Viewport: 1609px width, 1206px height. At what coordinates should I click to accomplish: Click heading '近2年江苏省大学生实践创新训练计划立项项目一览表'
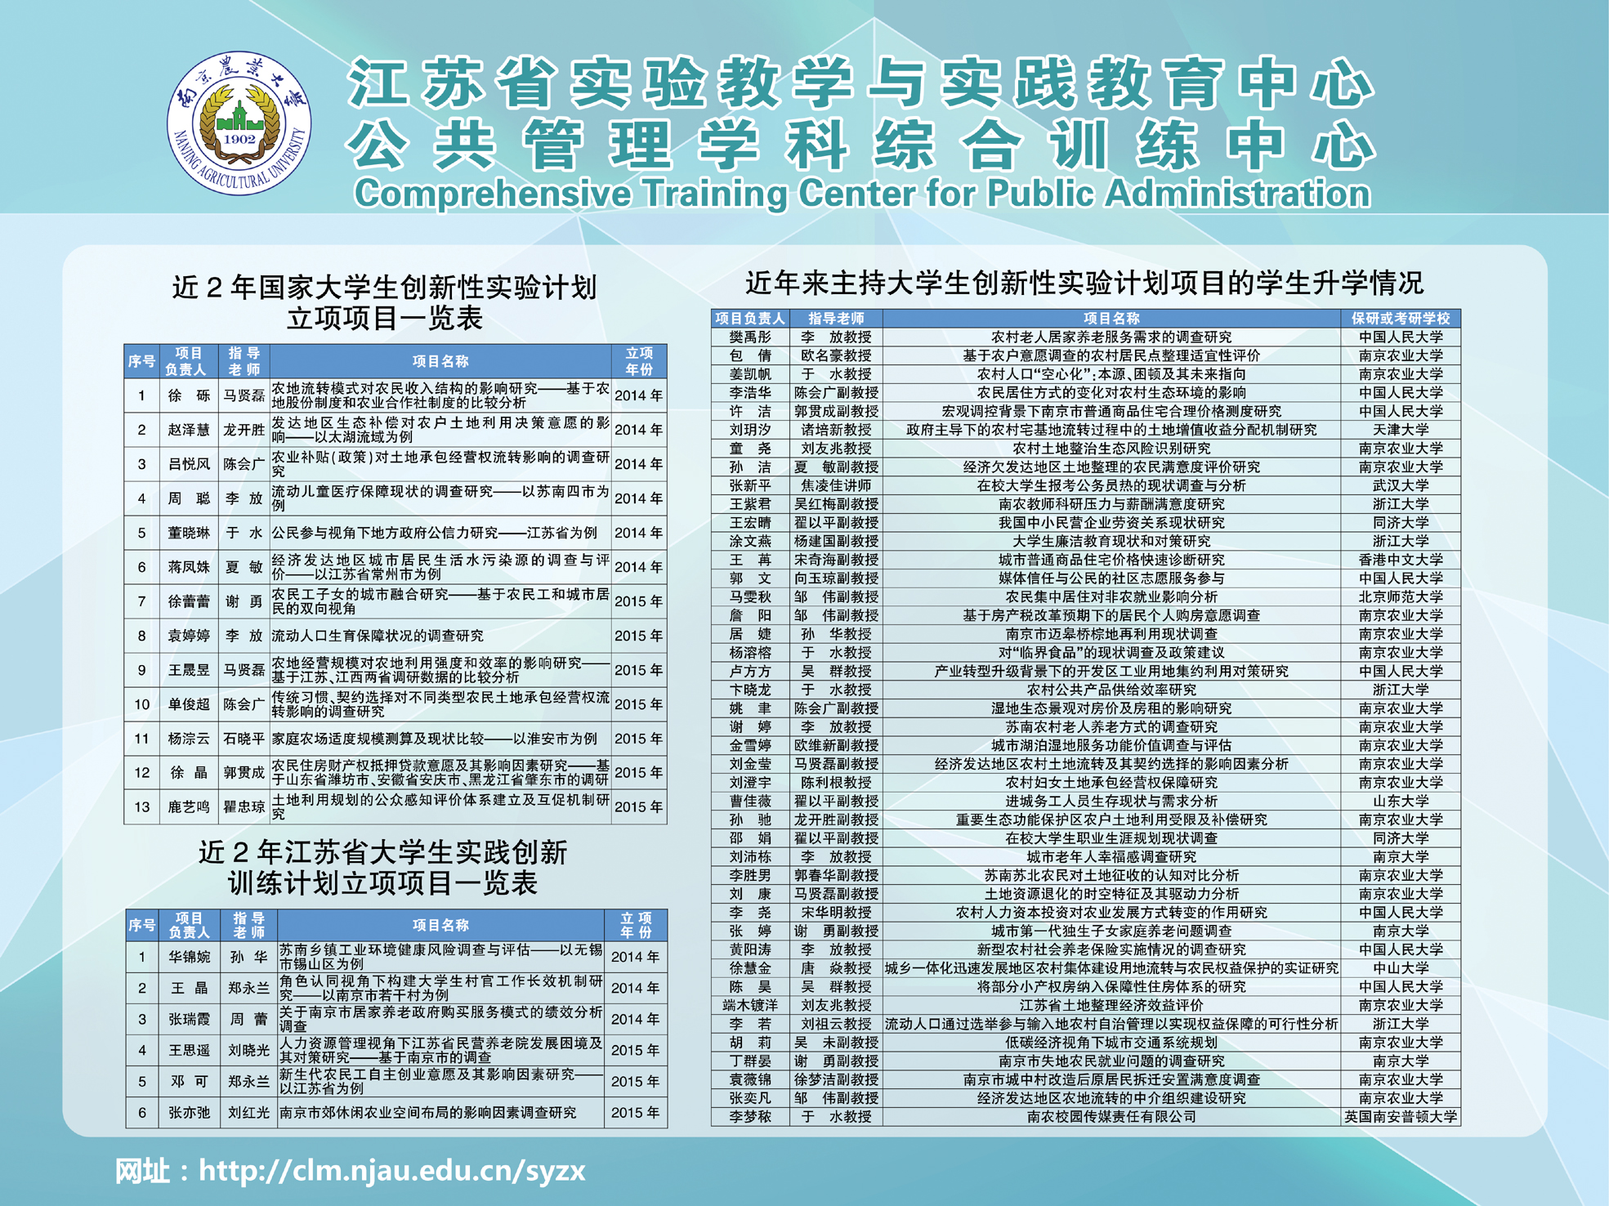383,868
